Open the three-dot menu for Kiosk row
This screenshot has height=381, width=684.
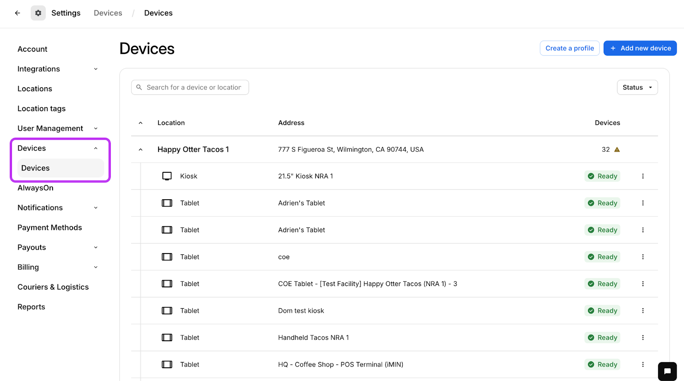643,176
